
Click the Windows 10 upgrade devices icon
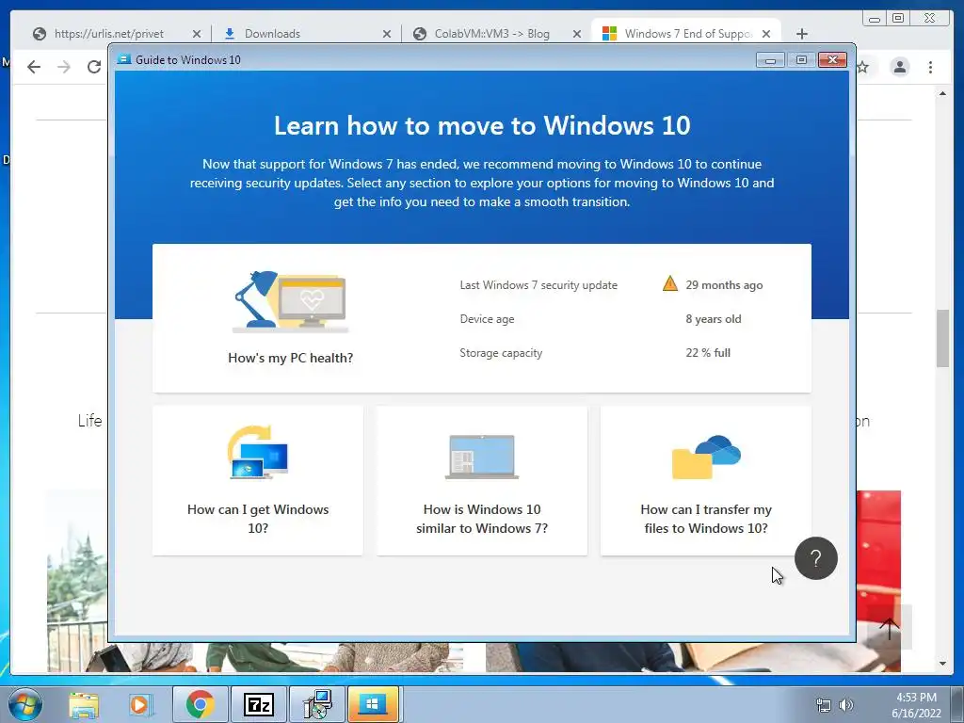tap(258, 453)
